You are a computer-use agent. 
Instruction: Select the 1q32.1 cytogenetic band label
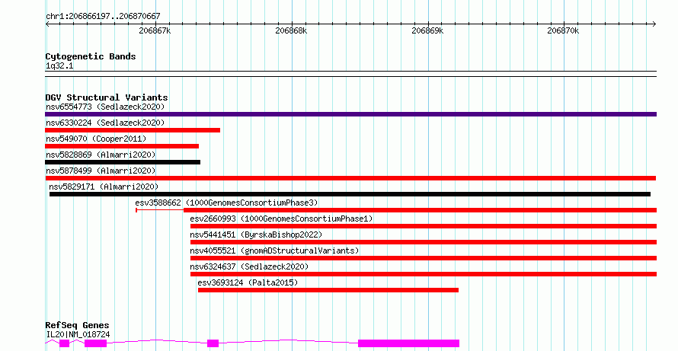coord(59,66)
